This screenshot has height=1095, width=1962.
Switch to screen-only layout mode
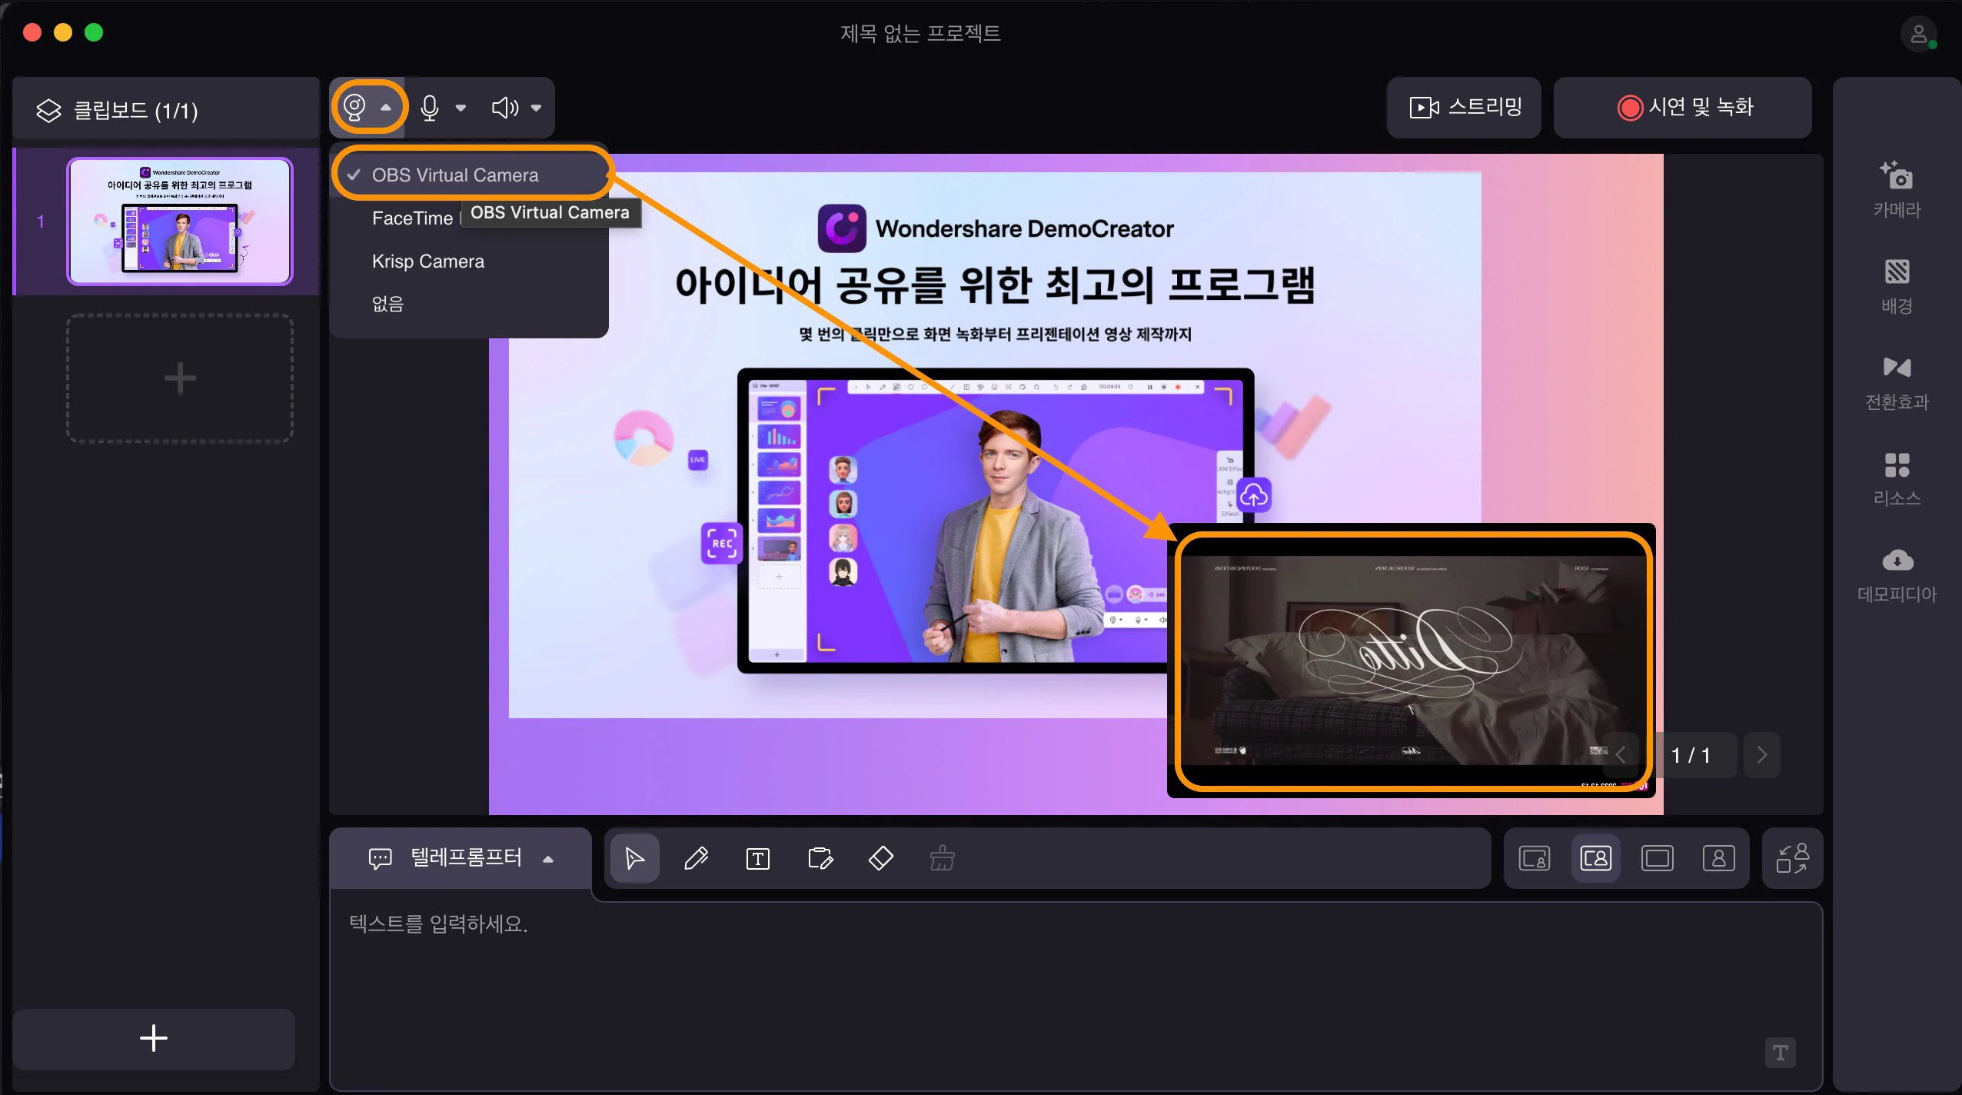click(x=1658, y=857)
